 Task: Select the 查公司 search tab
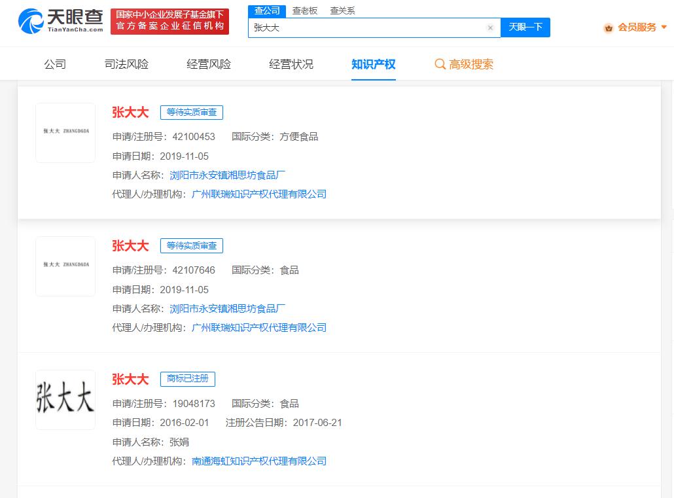pyautogui.click(x=267, y=10)
